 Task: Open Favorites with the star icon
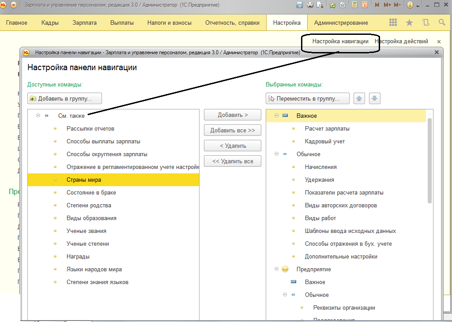(409, 22)
